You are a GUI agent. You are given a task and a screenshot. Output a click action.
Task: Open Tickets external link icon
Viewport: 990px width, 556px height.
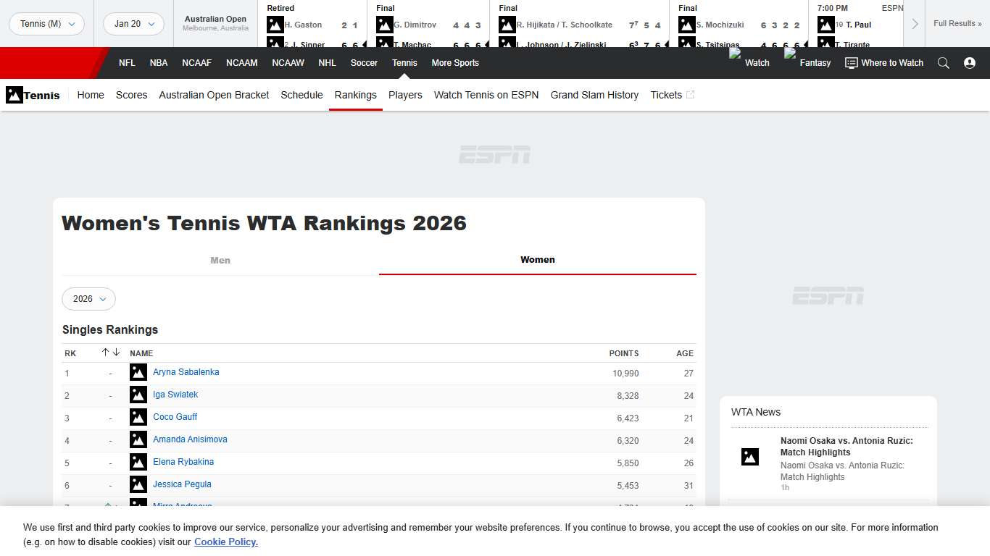tap(689, 93)
